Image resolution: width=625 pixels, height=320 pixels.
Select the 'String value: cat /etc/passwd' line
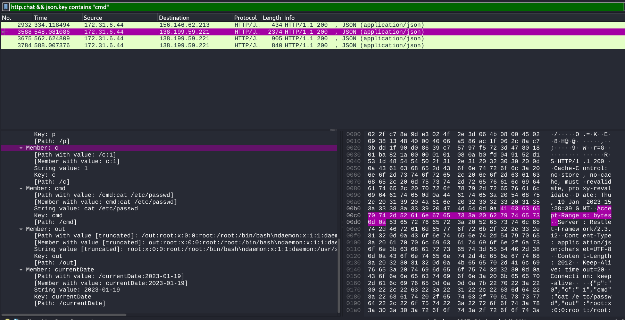86,209
